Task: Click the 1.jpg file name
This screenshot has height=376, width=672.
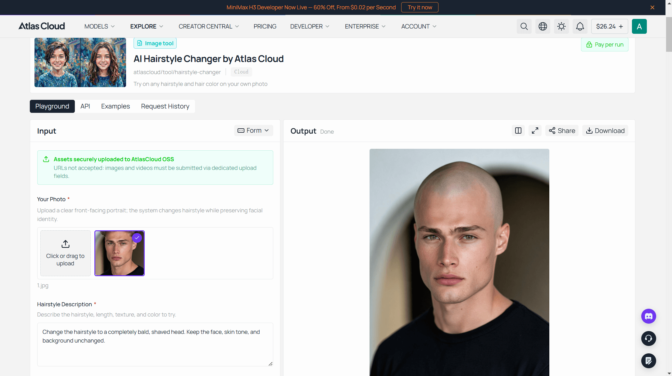Action: point(43,285)
